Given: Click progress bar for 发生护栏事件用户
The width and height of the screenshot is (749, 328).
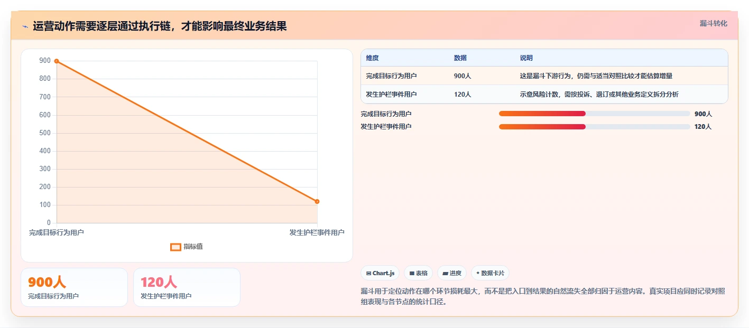Looking at the screenshot, I should click(x=595, y=127).
